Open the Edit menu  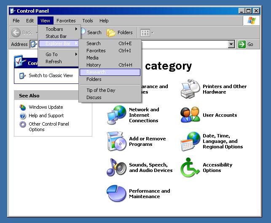[30, 21]
